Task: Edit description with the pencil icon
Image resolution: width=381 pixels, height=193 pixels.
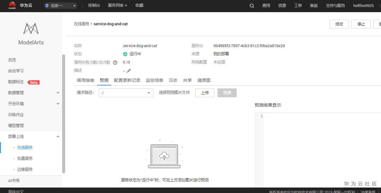Action: click(x=129, y=71)
